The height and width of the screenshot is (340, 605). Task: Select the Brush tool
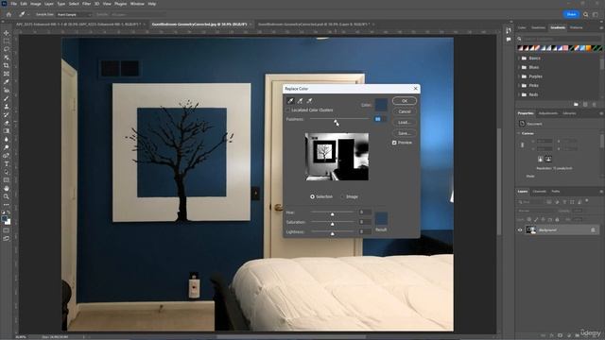pos(7,98)
